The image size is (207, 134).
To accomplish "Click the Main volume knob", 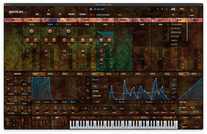I will tap(192, 11).
